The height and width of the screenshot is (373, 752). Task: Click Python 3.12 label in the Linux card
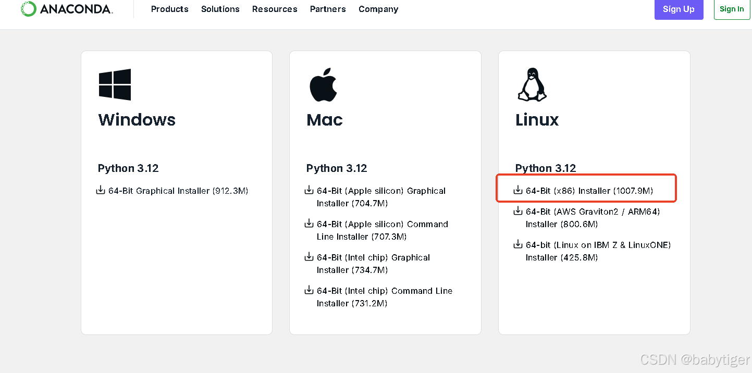click(x=546, y=168)
